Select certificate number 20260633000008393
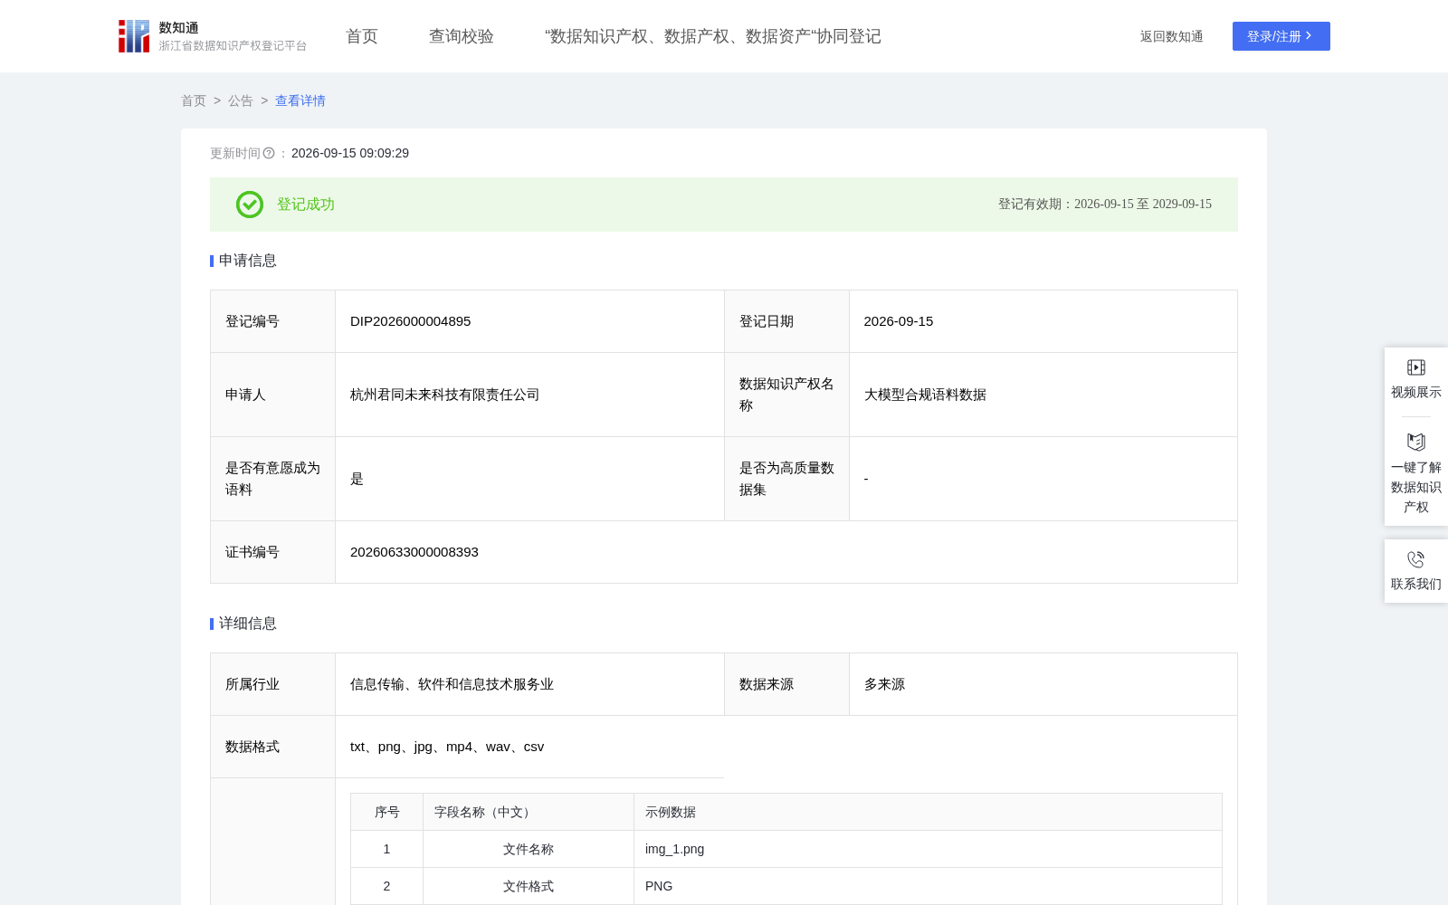1448x905 pixels. coord(414,552)
